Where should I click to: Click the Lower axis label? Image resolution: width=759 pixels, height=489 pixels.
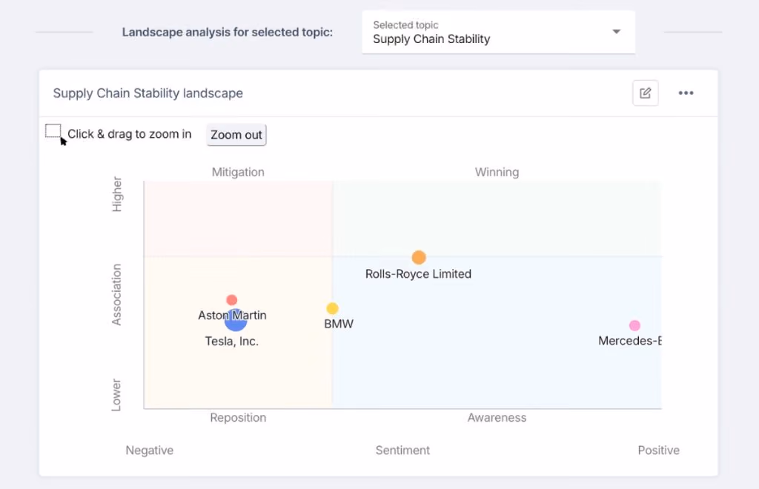pyautogui.click(x=116, y=395)
